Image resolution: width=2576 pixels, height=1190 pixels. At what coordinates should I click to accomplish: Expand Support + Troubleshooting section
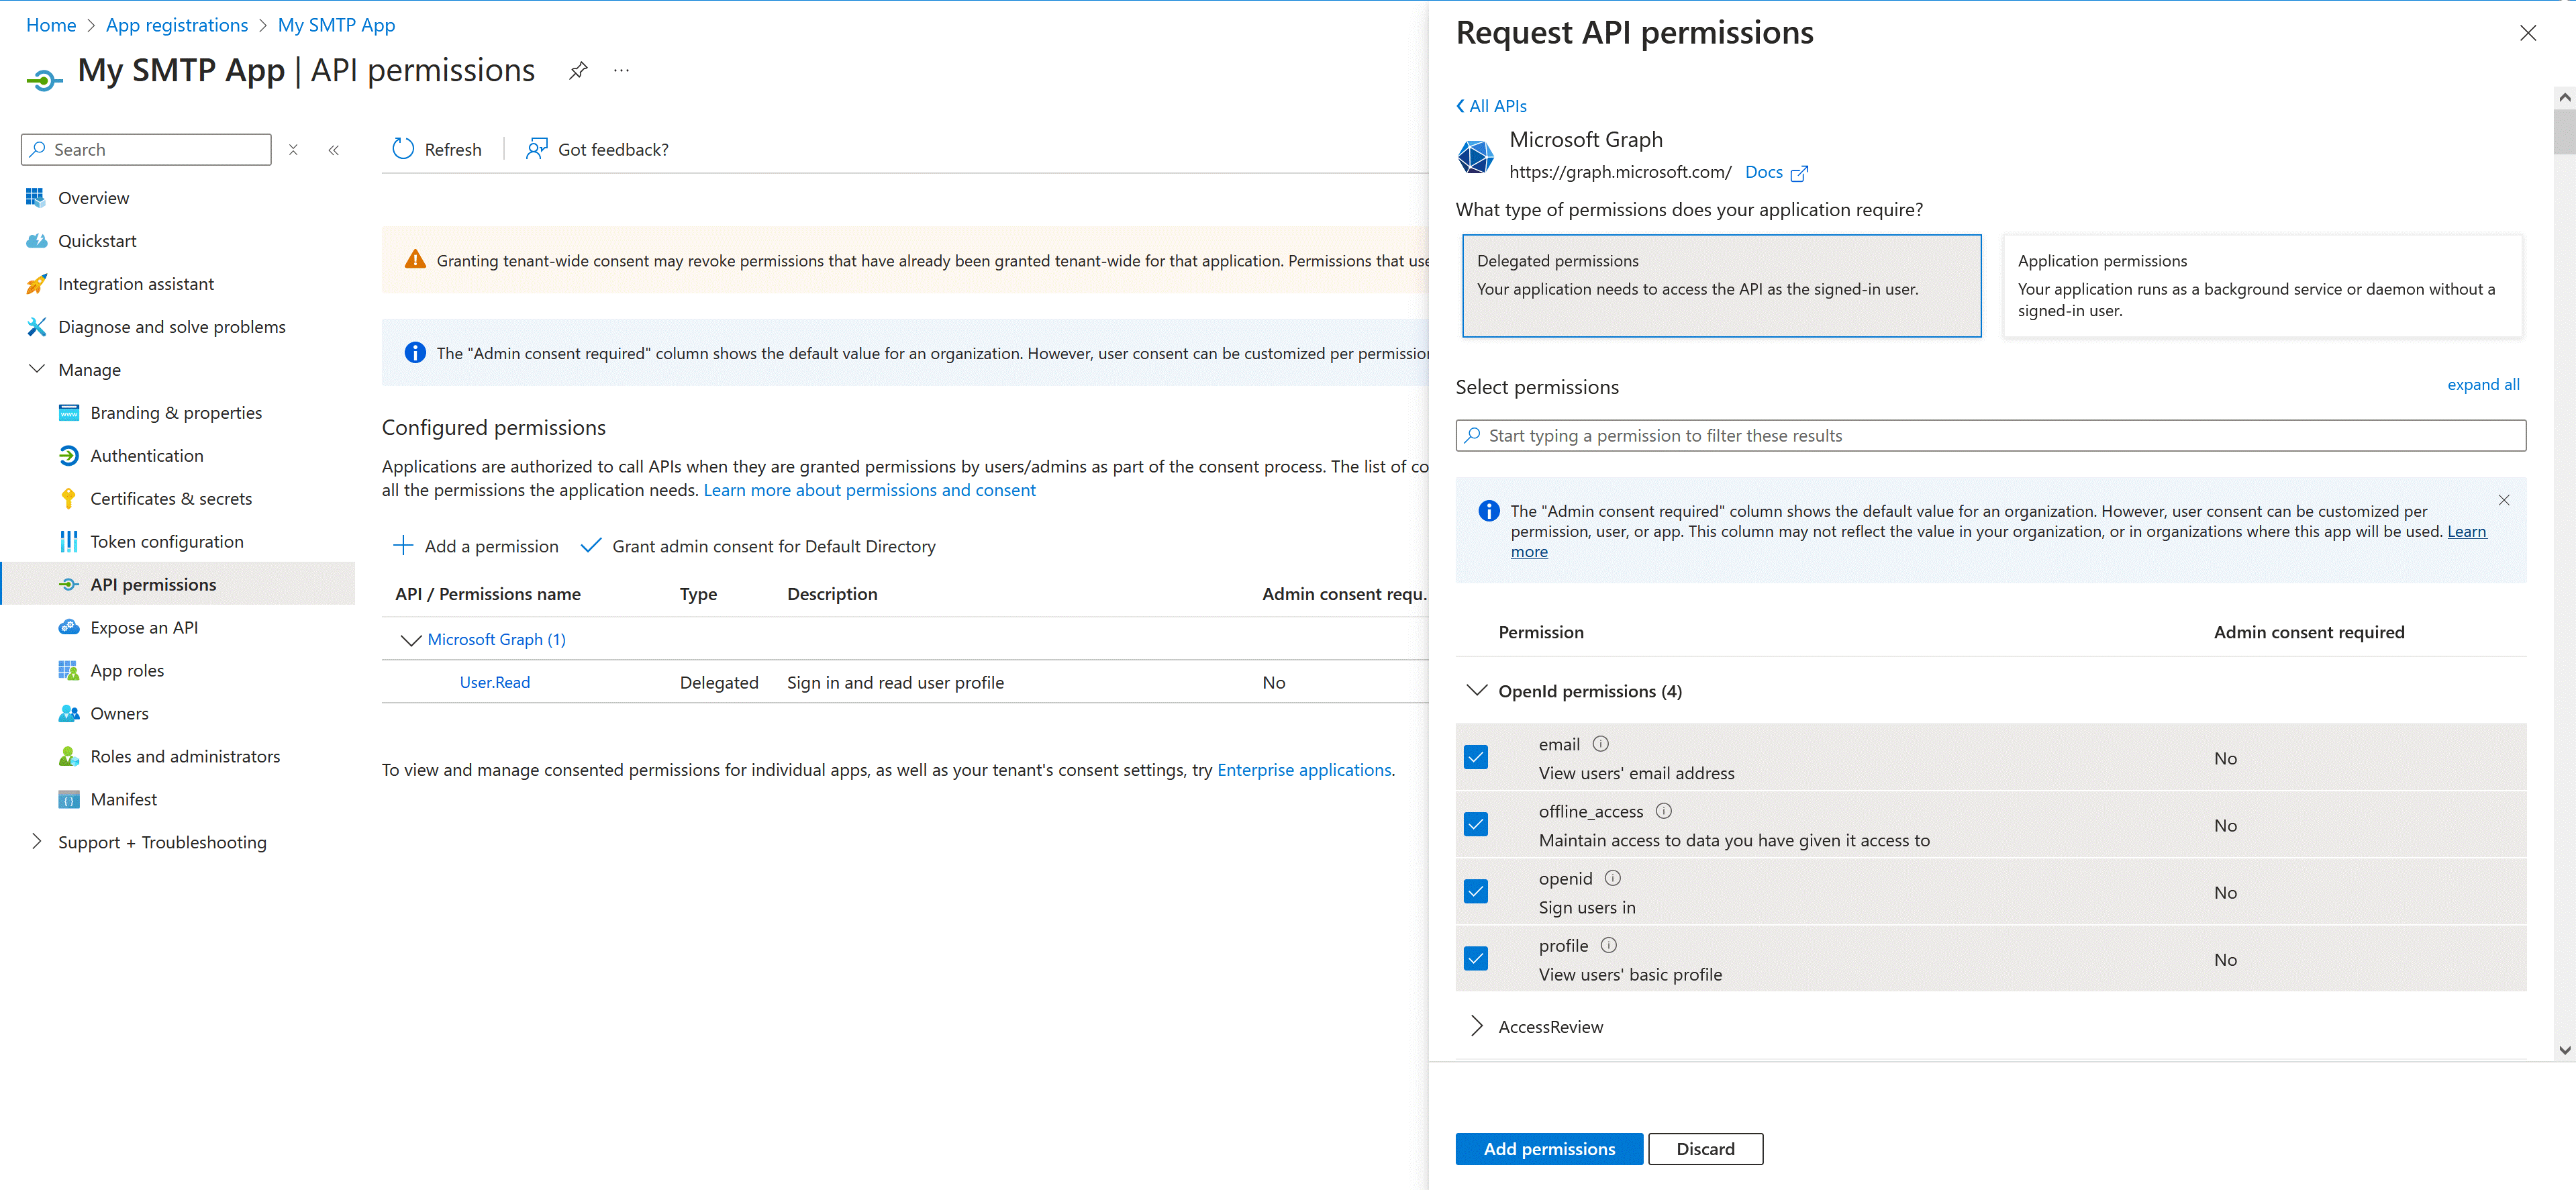point(36,842)
